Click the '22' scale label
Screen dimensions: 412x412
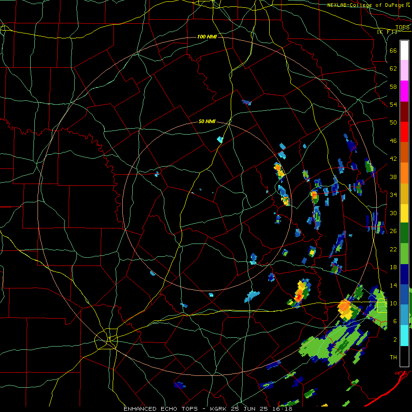[x=393, y=249]
